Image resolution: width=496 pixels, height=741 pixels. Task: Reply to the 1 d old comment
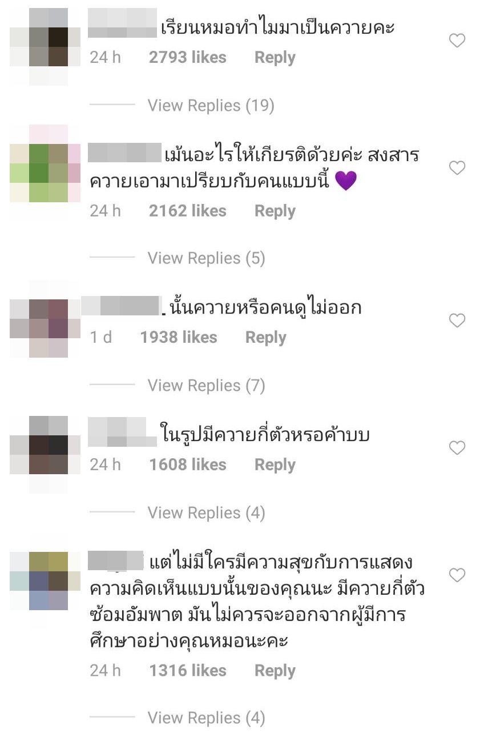coord(265,338)
